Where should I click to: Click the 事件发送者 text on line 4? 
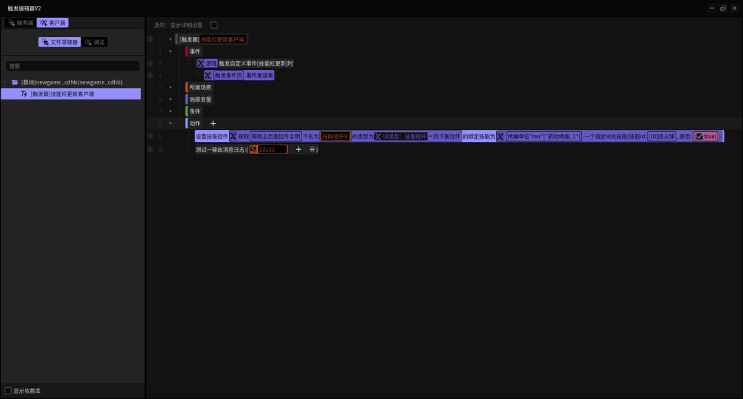pyautogui.click(x=259, y=75)
